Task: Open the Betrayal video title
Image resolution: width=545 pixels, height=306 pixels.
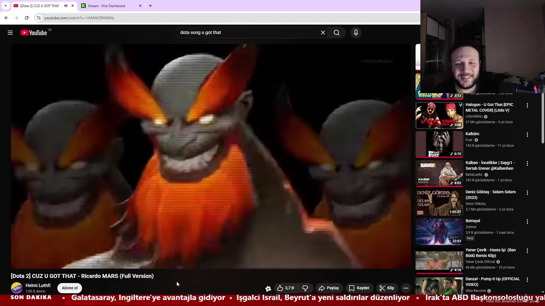Action: pos(473,221)
